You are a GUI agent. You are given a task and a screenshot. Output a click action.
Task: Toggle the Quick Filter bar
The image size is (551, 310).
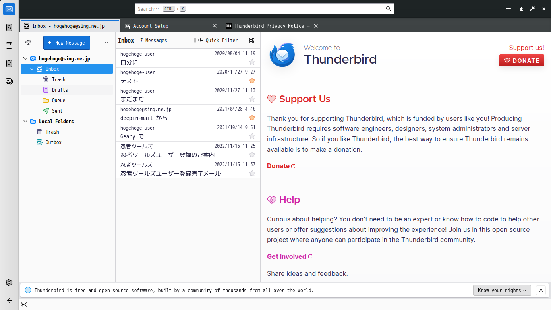pyautogui.click(x=218, y=40)
